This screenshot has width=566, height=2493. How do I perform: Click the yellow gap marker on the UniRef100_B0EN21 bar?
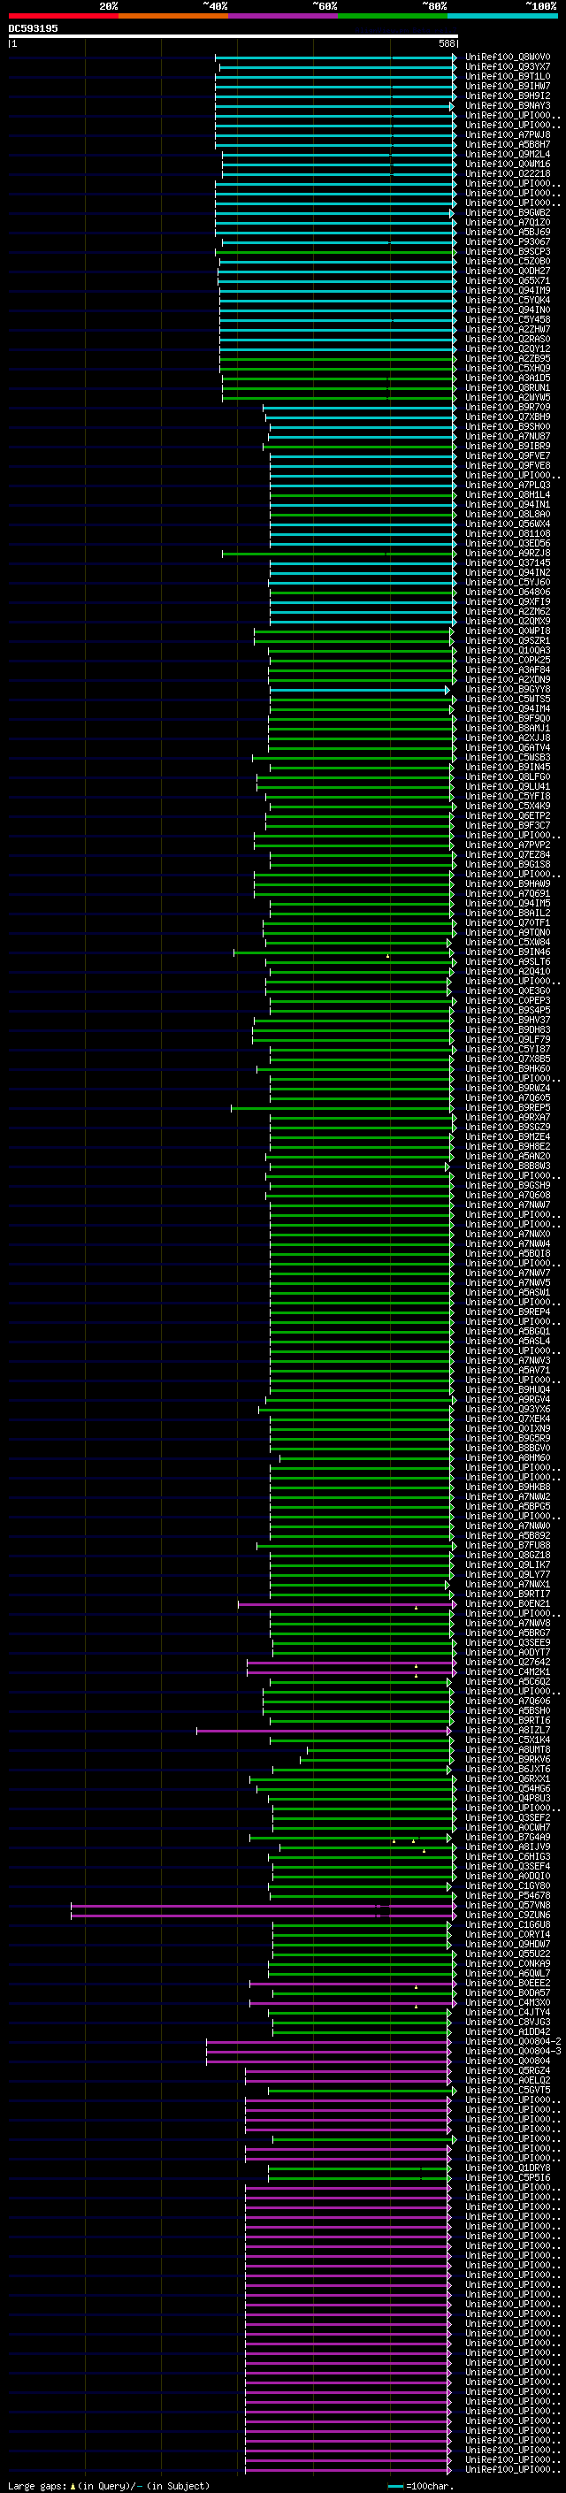[x=416, y=1608]
